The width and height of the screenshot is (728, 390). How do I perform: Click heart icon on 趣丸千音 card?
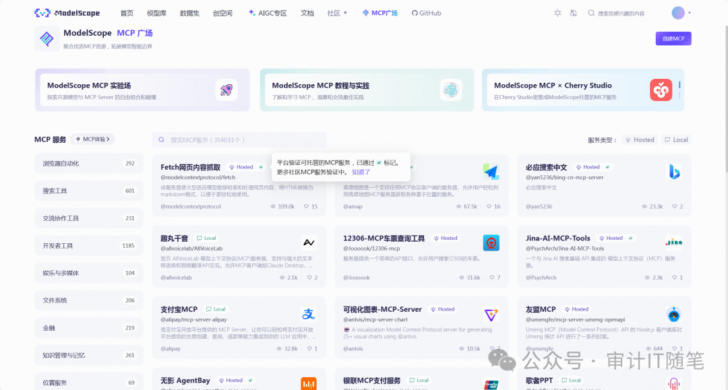[309, 278]
